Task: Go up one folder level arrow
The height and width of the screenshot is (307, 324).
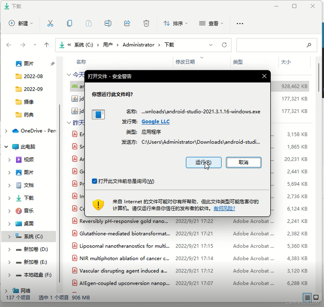Action: [x=46, y=45]
